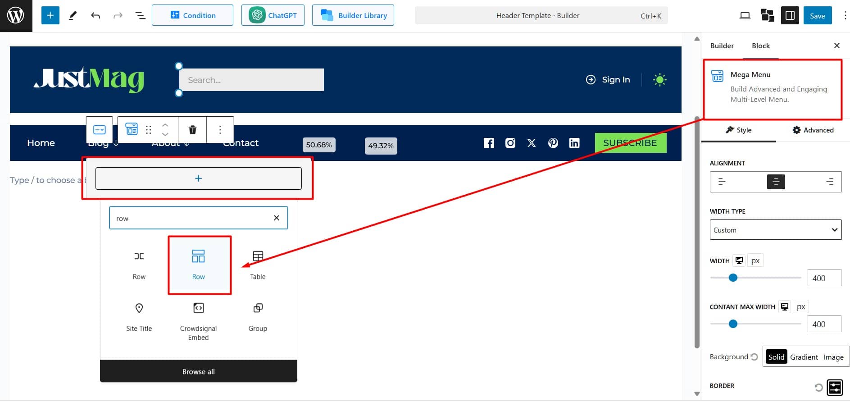Click the Home menu item
850x402 pixels.
pyautogui.click(x=41, y=143)
